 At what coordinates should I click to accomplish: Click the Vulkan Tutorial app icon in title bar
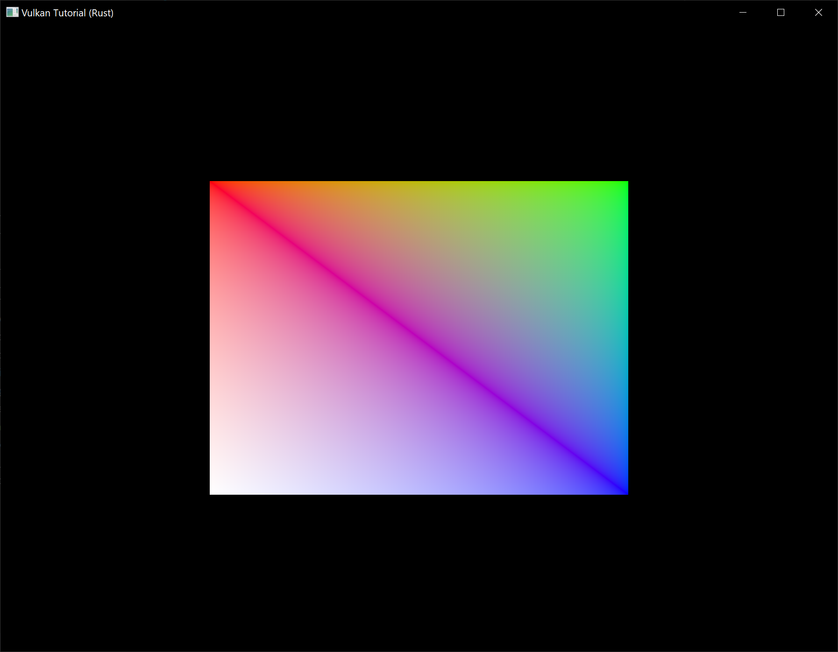point(12,13)
